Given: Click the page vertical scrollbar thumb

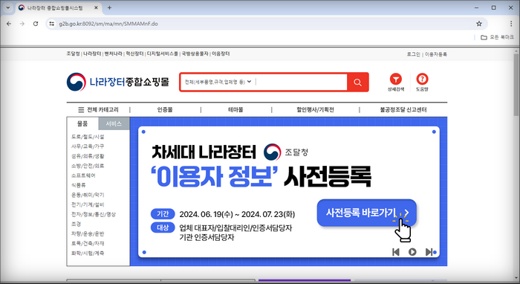Looking at the screenshot, I should 516,85.
